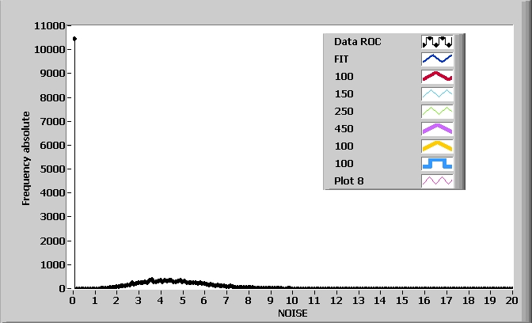Click the Frequency absolute y-axis label
The width and height of the screenshot is (532, 323).
(25, 158)
